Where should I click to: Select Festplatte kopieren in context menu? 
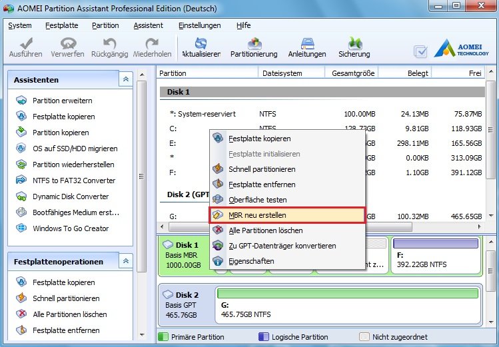point(287,139)
